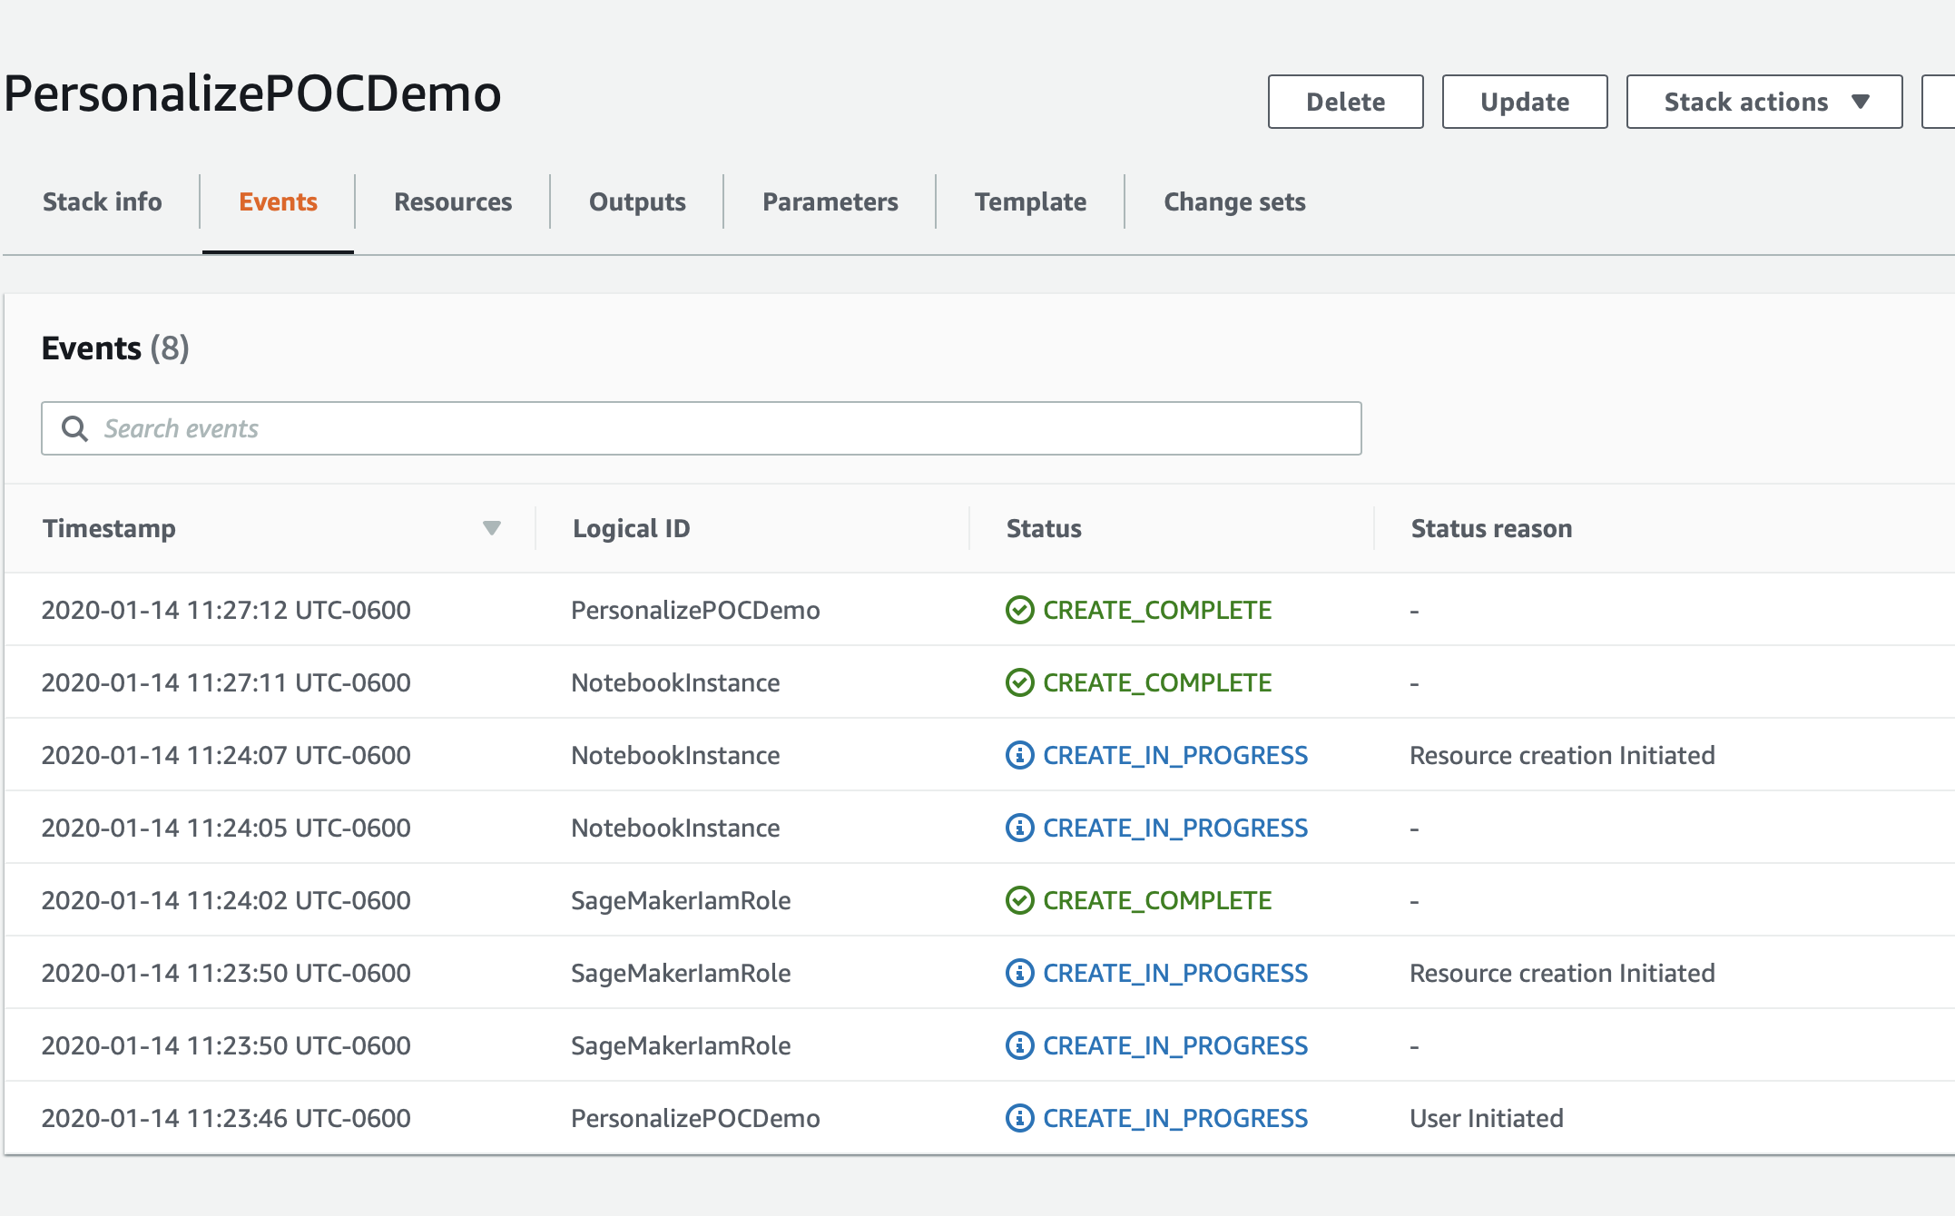Click green check icon on 11:27:11 NotebookInstance row
This screenshot has height=1216, width=1955.
tap(1019, 682)
